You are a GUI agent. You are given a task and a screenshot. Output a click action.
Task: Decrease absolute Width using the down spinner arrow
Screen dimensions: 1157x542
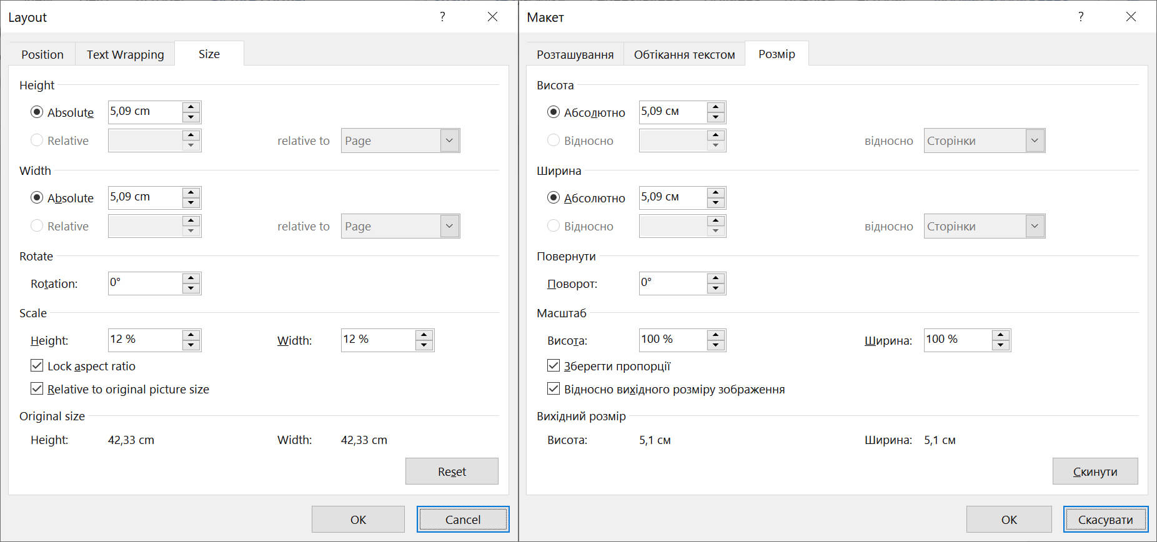click(x=191, y=203)
